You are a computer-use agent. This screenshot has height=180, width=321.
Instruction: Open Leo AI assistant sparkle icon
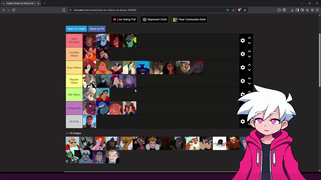point(307,10)
